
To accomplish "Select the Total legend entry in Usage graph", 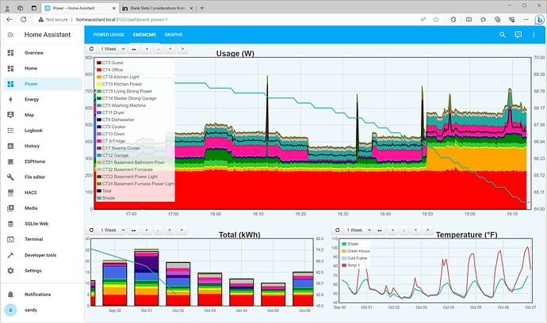I will click(107, 191).
